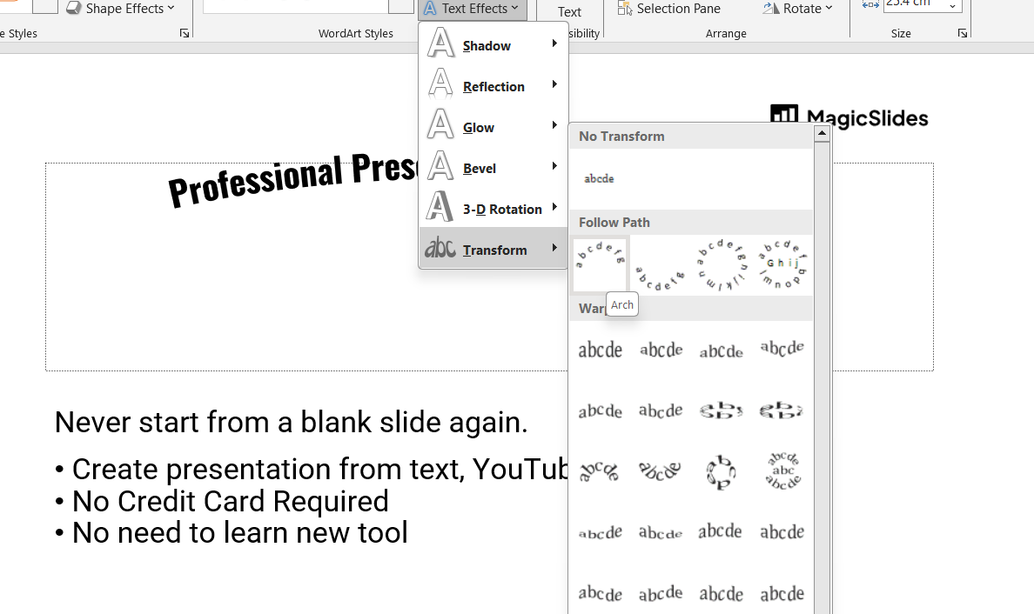The width and height of the screenshot is (1034, 614).
Task: Click the Text Effects blue A icon
Action: click(430, 9)
